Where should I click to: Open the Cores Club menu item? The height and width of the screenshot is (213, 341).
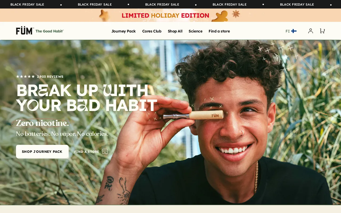click(152, 31)
